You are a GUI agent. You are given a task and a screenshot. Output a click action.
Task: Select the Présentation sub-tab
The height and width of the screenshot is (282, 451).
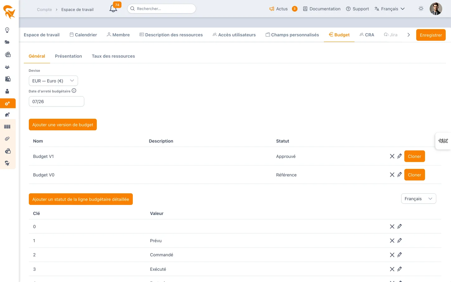(x=68, y=56)
